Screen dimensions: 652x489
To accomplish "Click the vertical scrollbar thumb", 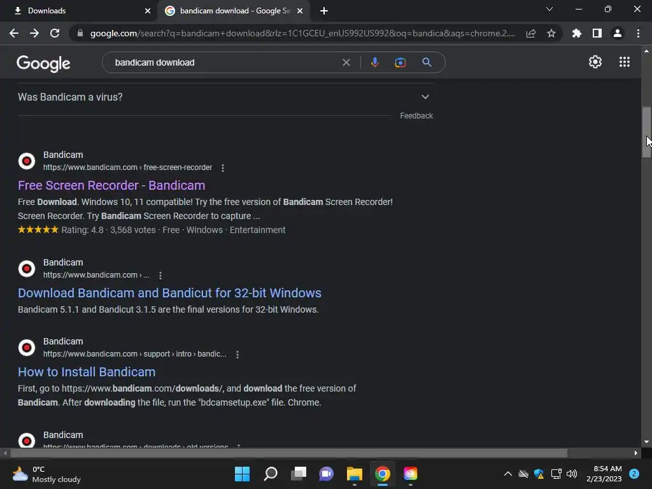I will pos(646,132).
